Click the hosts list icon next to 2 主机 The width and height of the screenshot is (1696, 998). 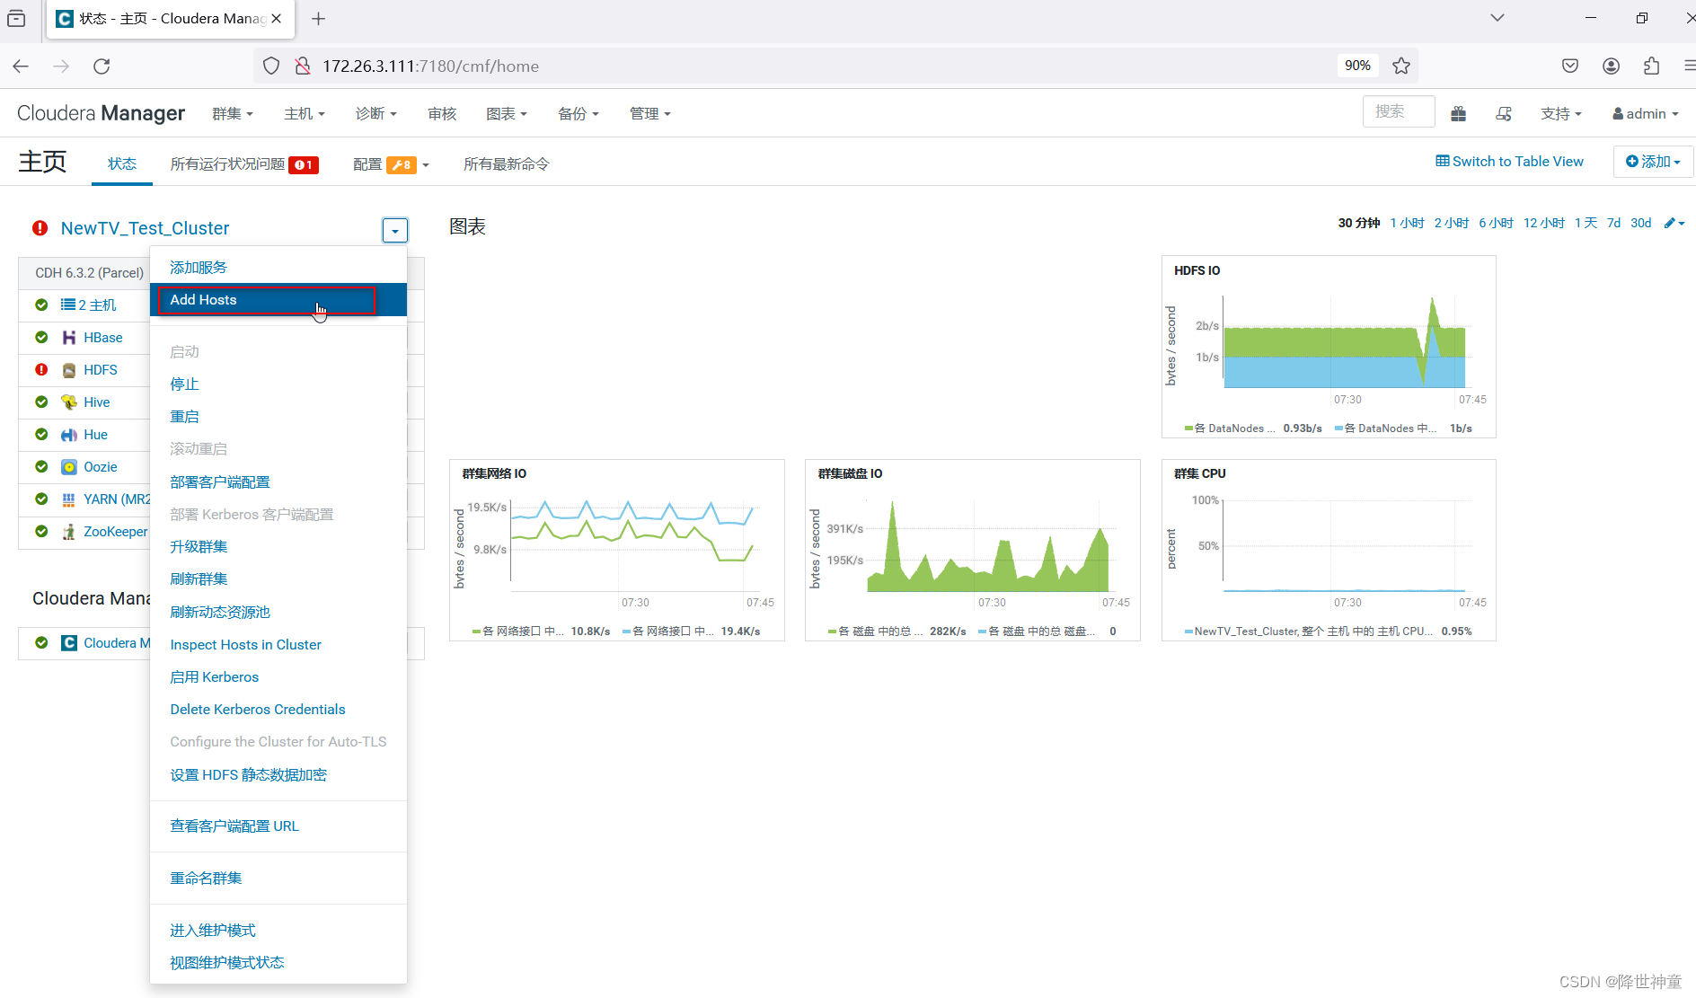(x=68, y=305)
